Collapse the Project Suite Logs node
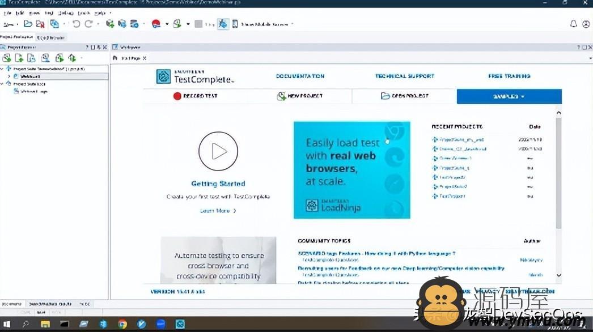This screenshot has width=593, height=332. coord(2,84)
